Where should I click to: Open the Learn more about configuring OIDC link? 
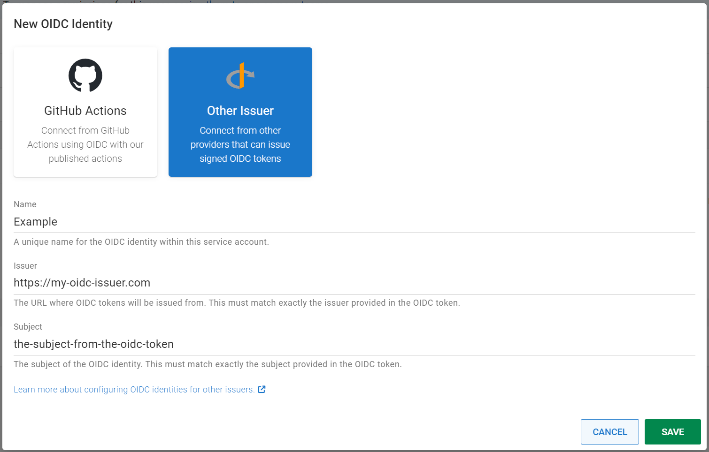coord(133,389)
